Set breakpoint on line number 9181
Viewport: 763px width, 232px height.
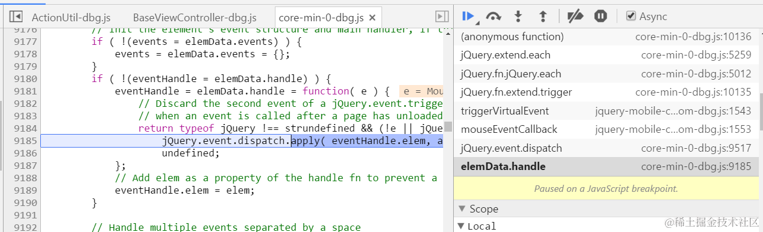click(x=25, y=91)
